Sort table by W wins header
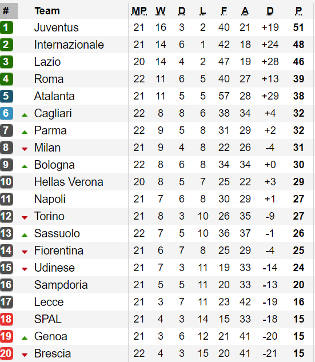The width and height of the screenshot is (315, 362). coord(161,11)
